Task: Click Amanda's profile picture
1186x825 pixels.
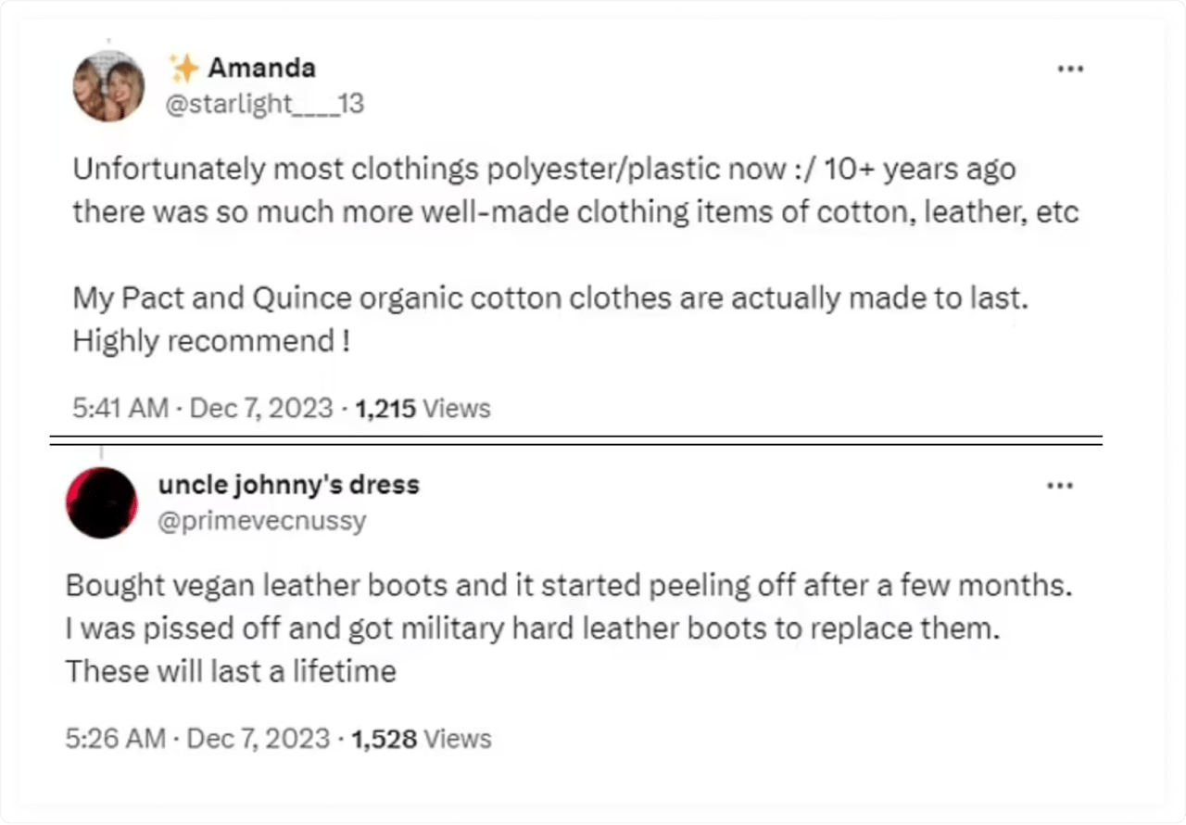Action: coord(108,86)
